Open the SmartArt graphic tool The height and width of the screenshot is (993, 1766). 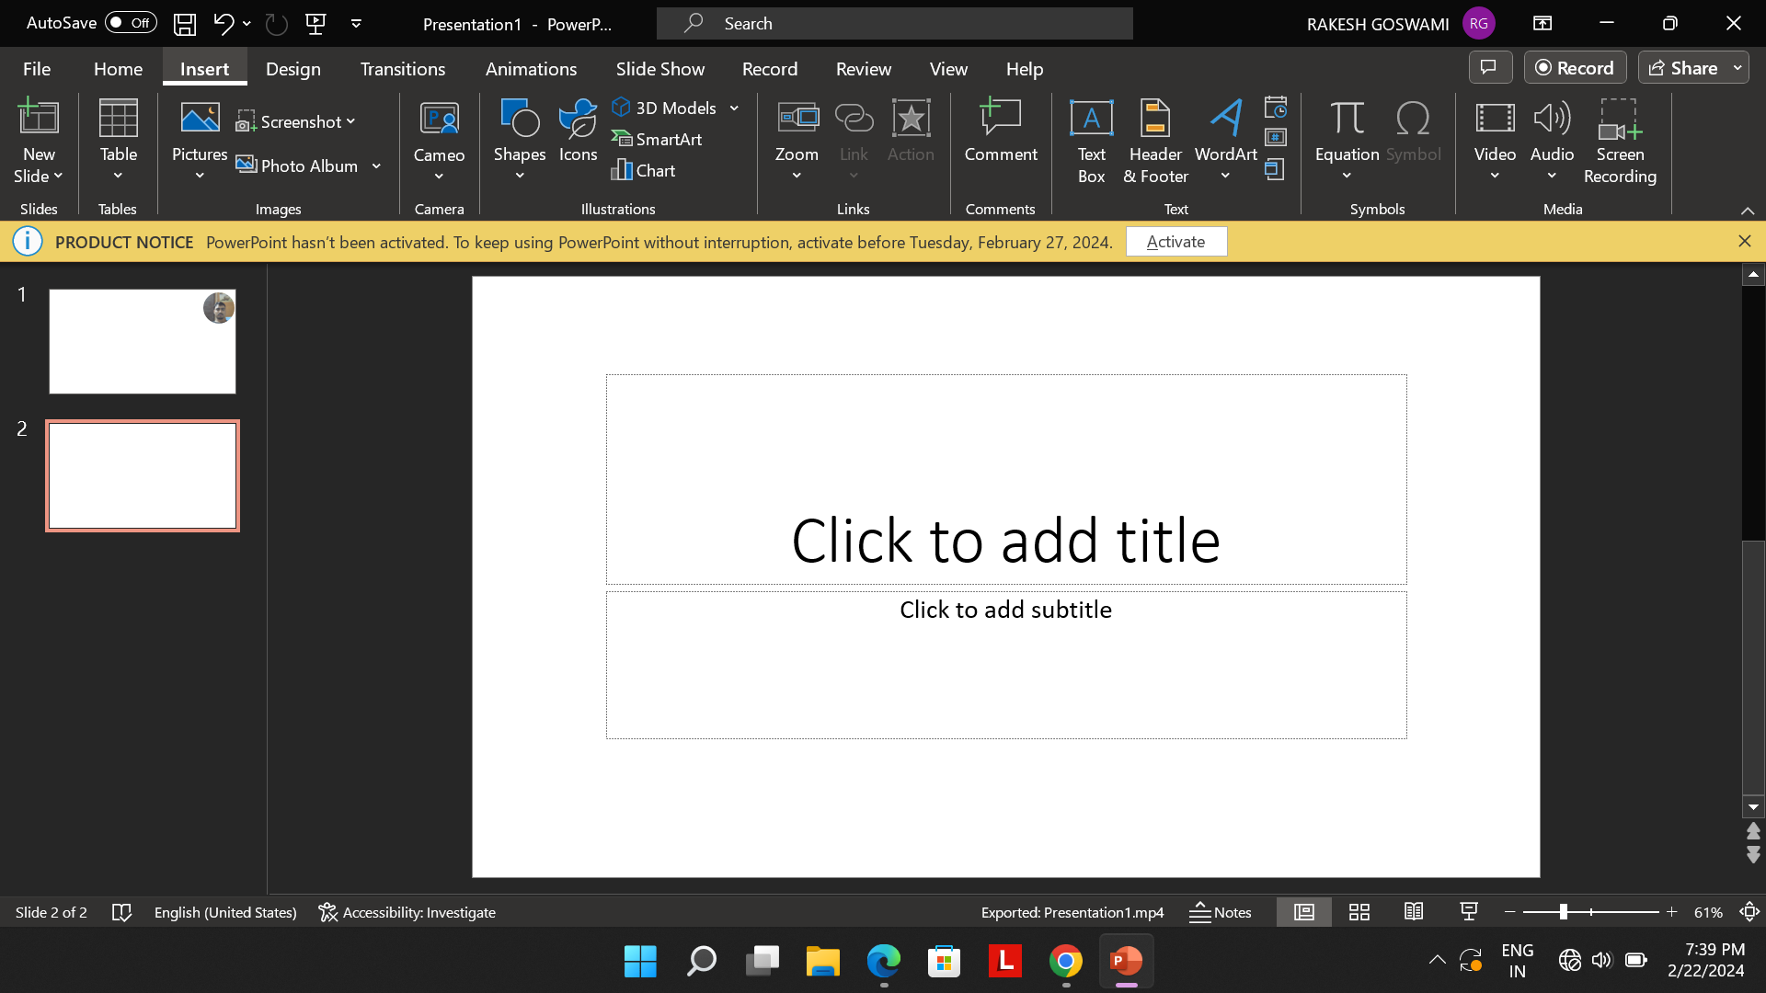click(657, 139)
